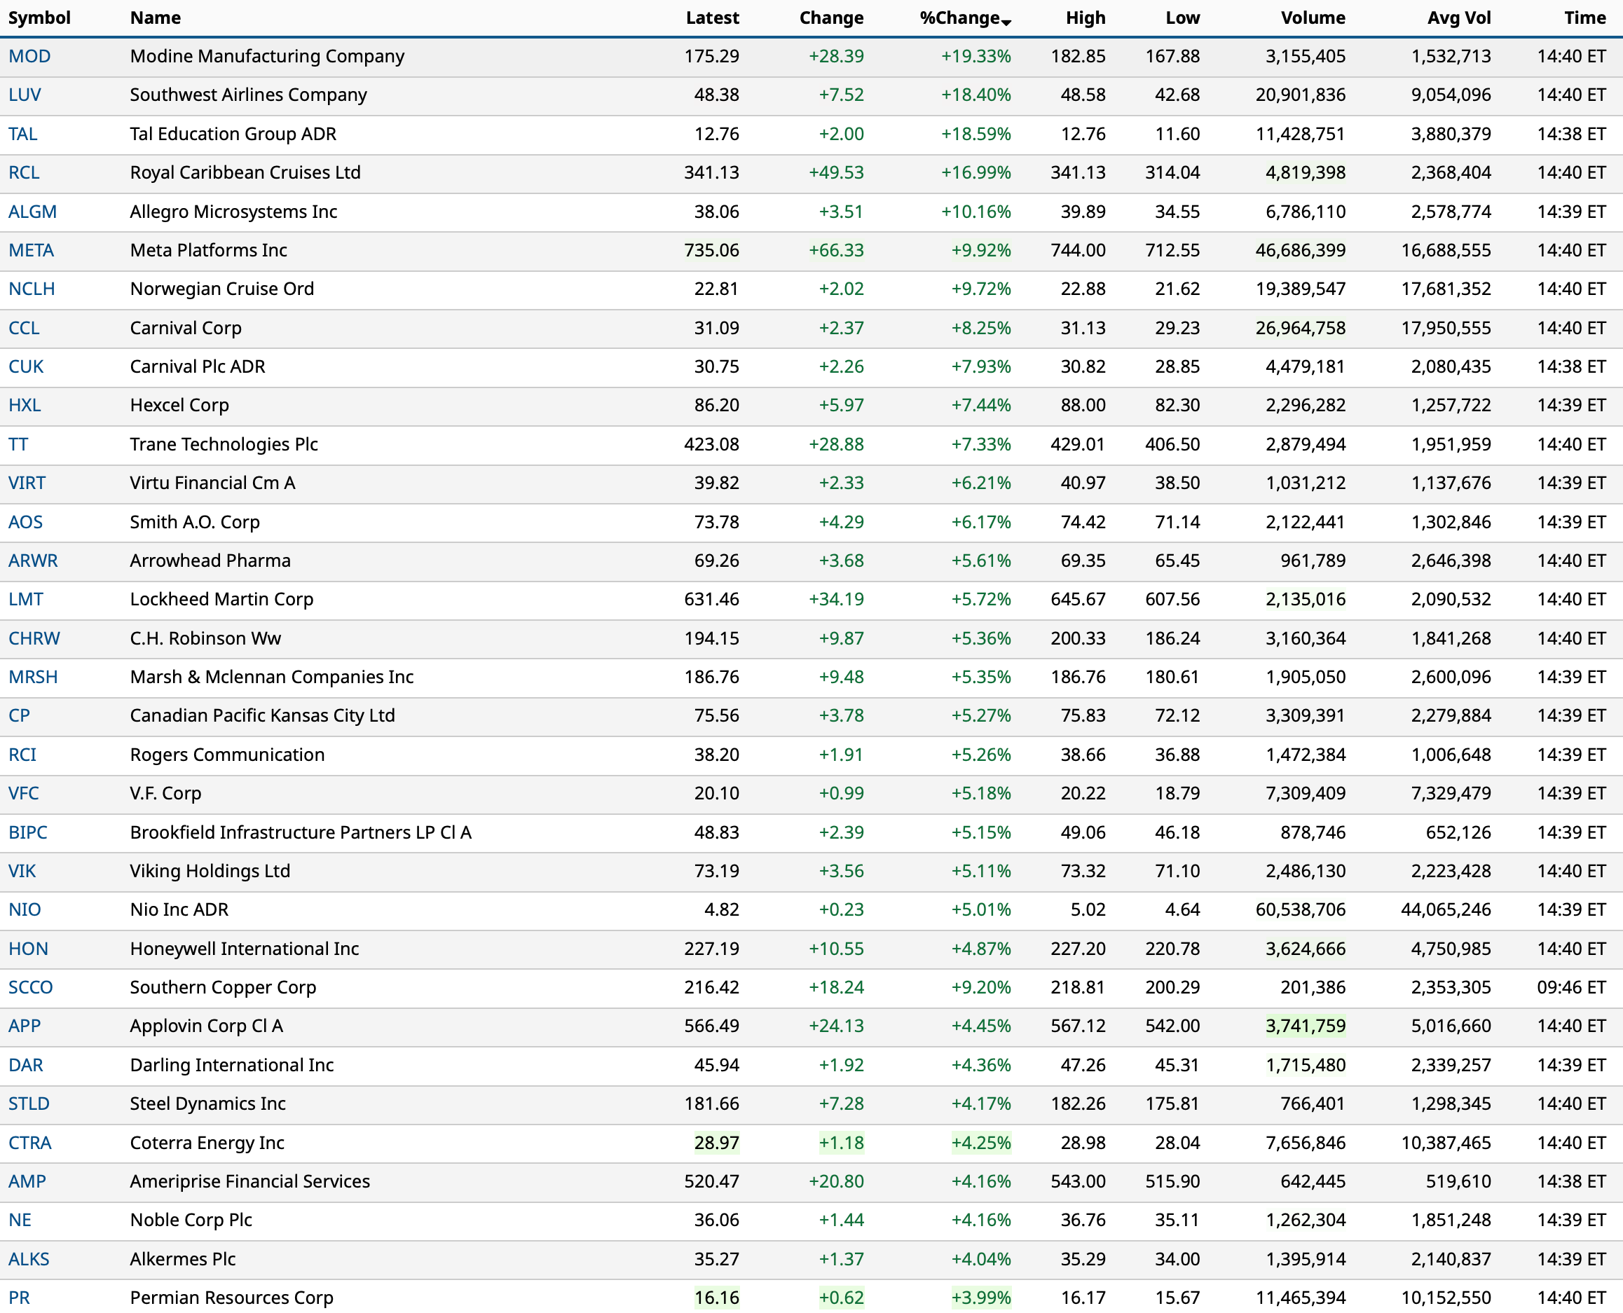Screen dimensions: 1623x1313
Task: Sort by the %Change column arrow
Action: click(1006, 22)
